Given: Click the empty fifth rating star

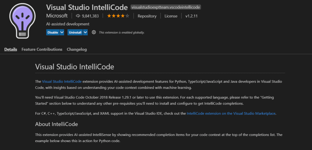Looking at the screenshot, I should coord(127,16).
